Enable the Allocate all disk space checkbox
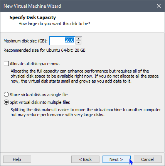 [6, 64]
